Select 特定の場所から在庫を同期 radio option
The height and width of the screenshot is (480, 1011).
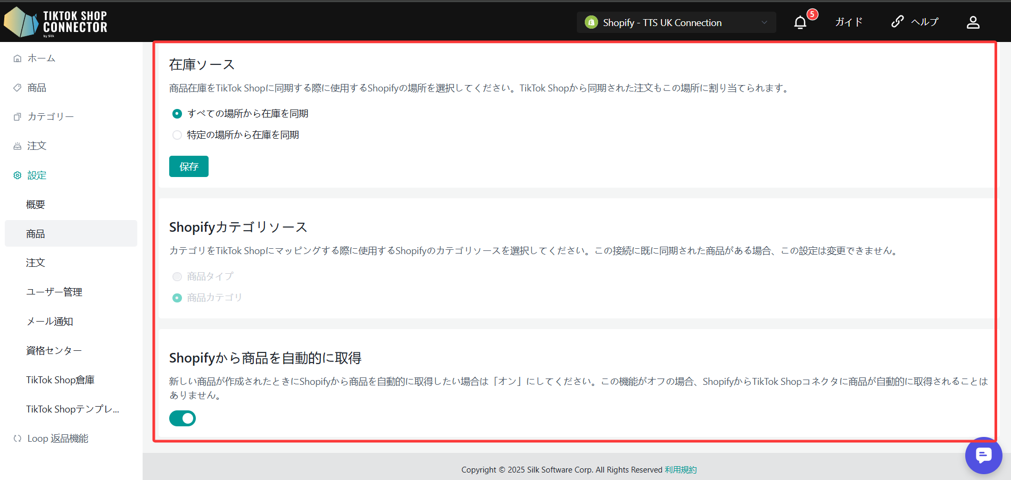(x=177, y=135)
